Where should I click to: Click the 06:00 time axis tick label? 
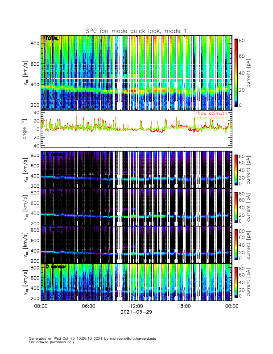(88, 306)
